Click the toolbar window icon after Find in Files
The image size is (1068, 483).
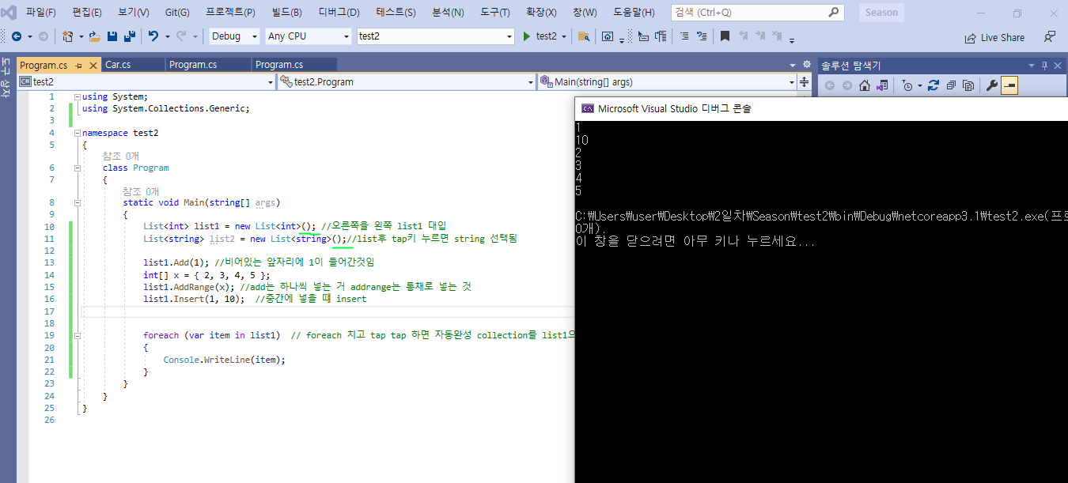click(607, 36)
